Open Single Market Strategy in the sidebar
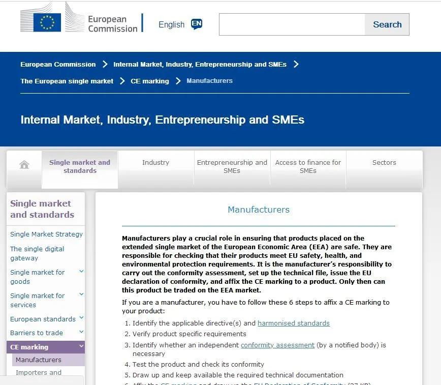Viewport: 441px width, 385px height. coord(46,234)
